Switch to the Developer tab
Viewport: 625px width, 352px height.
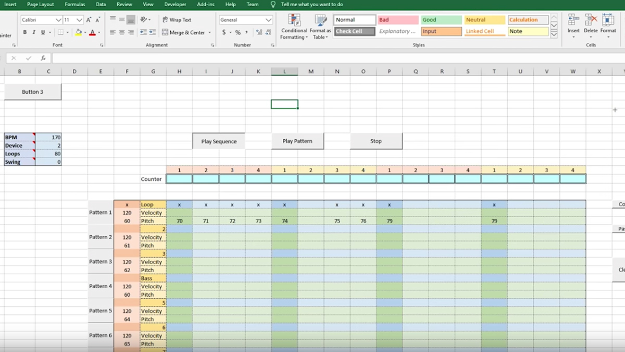point(175,4)
